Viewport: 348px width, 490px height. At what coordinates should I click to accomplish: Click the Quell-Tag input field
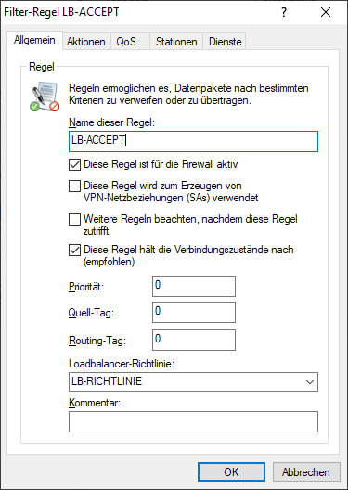tap(194, 312)
